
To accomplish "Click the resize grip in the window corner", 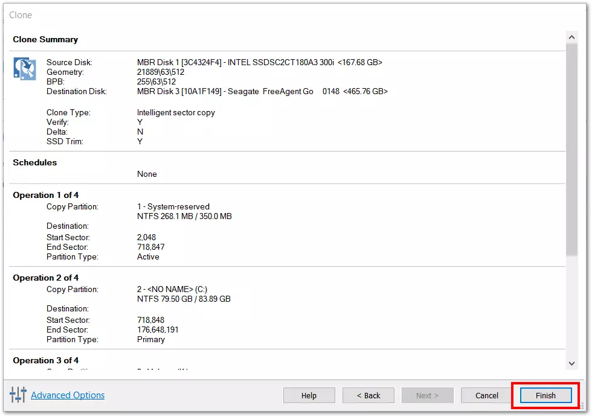I will pyautogui.click(x=584, y=407).
